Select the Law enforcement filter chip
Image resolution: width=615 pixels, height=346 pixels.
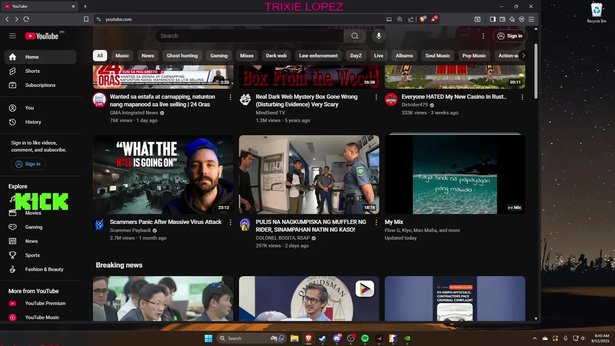click(319, 56)
